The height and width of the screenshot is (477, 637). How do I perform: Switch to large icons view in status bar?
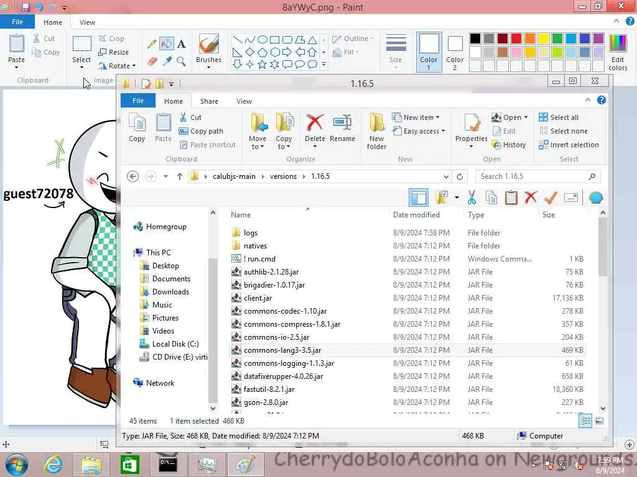click(599, 420)
